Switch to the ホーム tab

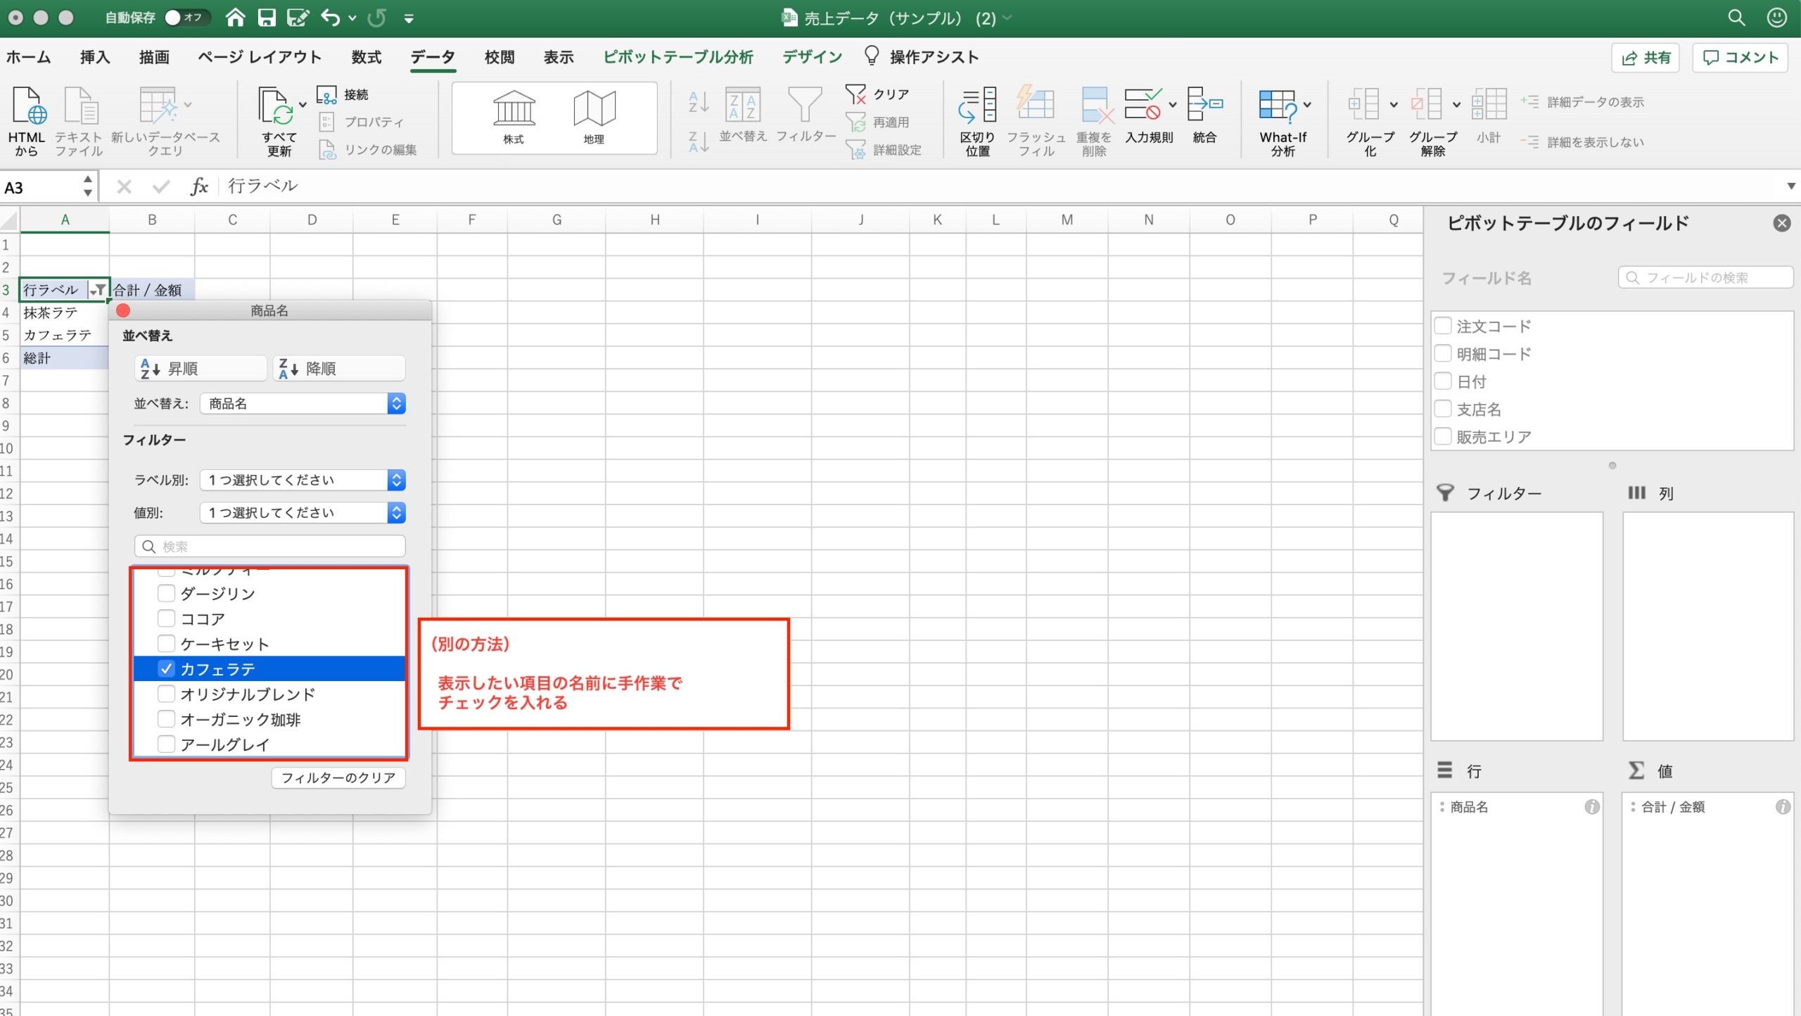coord(29,57)
